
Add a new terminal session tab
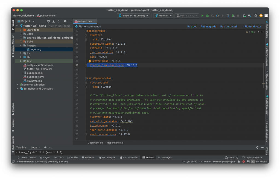[x=45, y=148]
